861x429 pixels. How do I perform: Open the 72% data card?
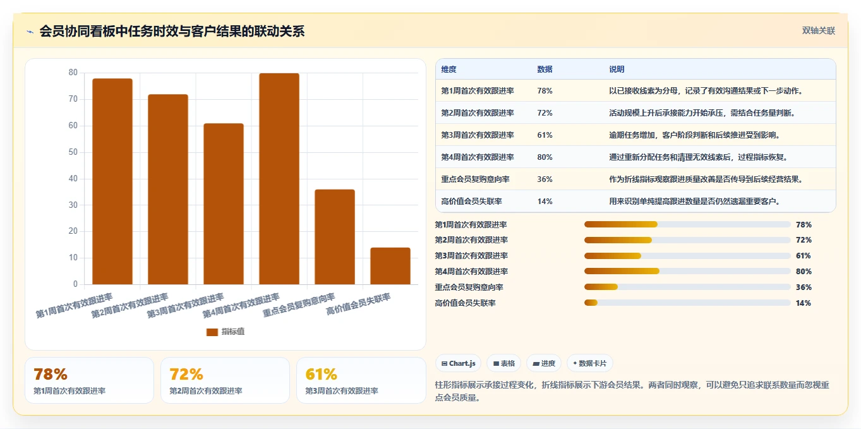tap(225, 380)
